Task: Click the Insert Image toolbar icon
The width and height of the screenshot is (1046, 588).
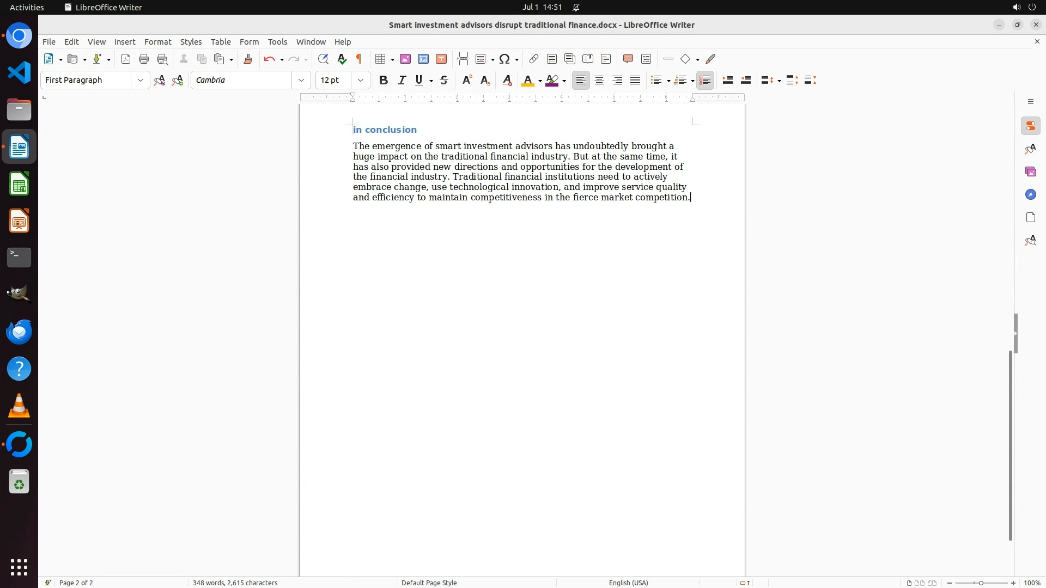Action: (x=405, y=59)
